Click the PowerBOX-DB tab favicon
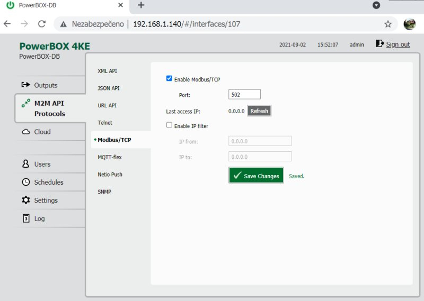The height and width of the screenshot is (301, 424). (x=10, y=5)
